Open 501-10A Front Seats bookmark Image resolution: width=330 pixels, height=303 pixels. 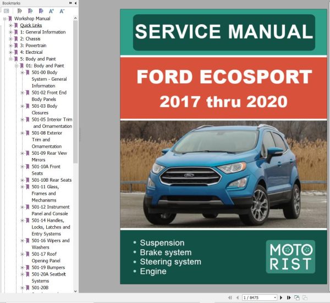tap(46, 170)
